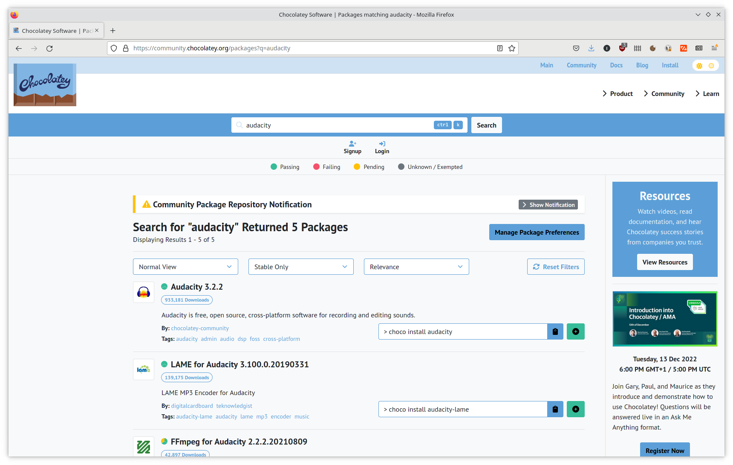Open the tracking protection shield in the address bar

114,48
